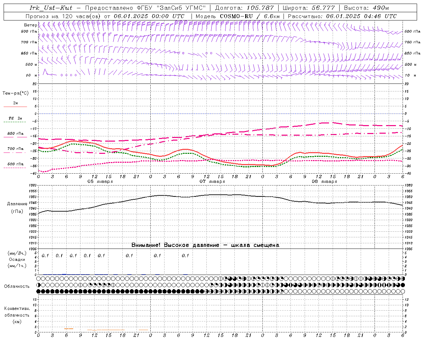
Task: Click the Модель COSMO-RU / 6.6км label
Action: pos(238,16)
